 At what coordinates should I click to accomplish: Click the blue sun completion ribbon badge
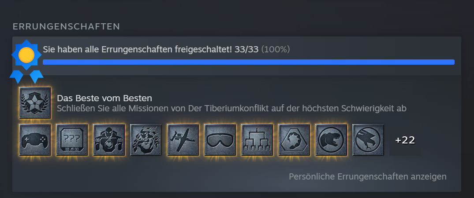pos(26,61)
